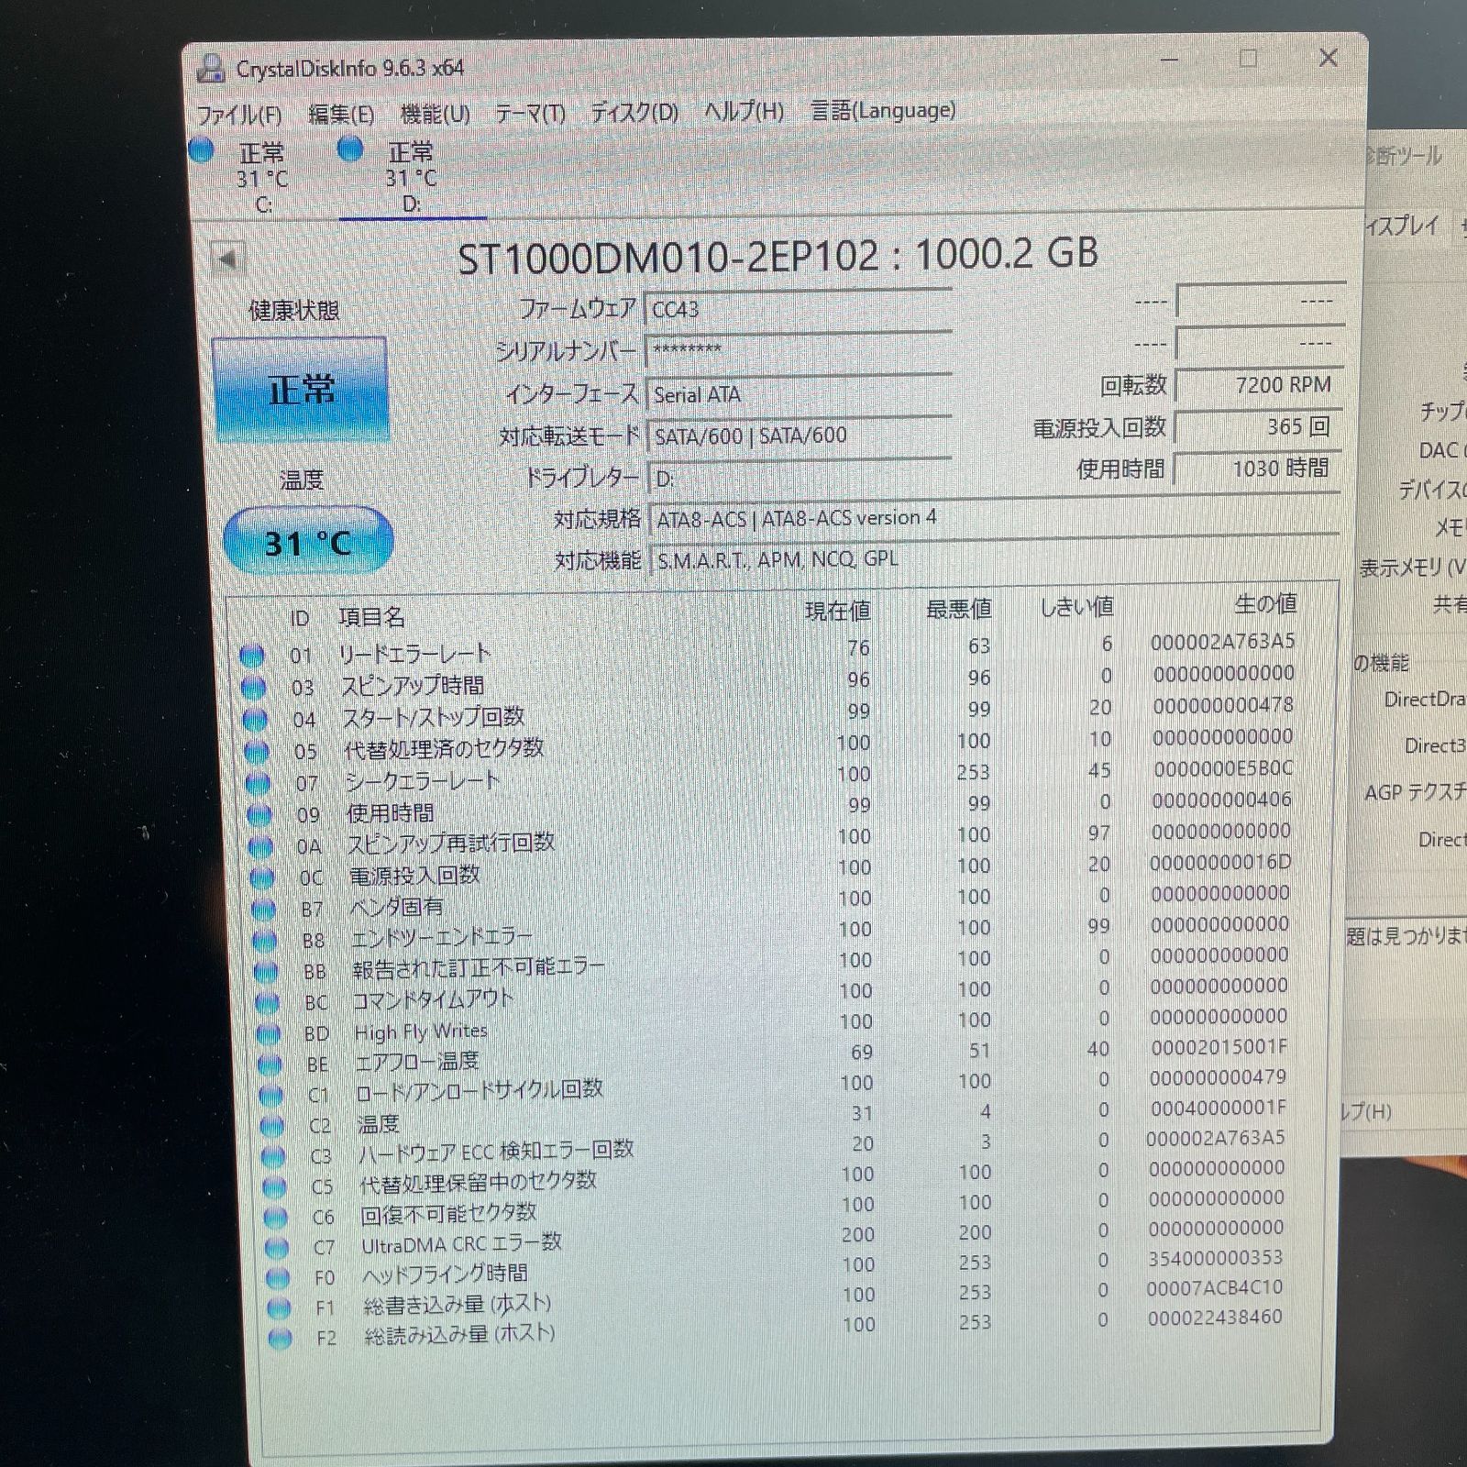Image resolution: width=1467 pixels, height=1467 pixels.
Task: Open the 機能(U) menu
Action: [436, 114]
